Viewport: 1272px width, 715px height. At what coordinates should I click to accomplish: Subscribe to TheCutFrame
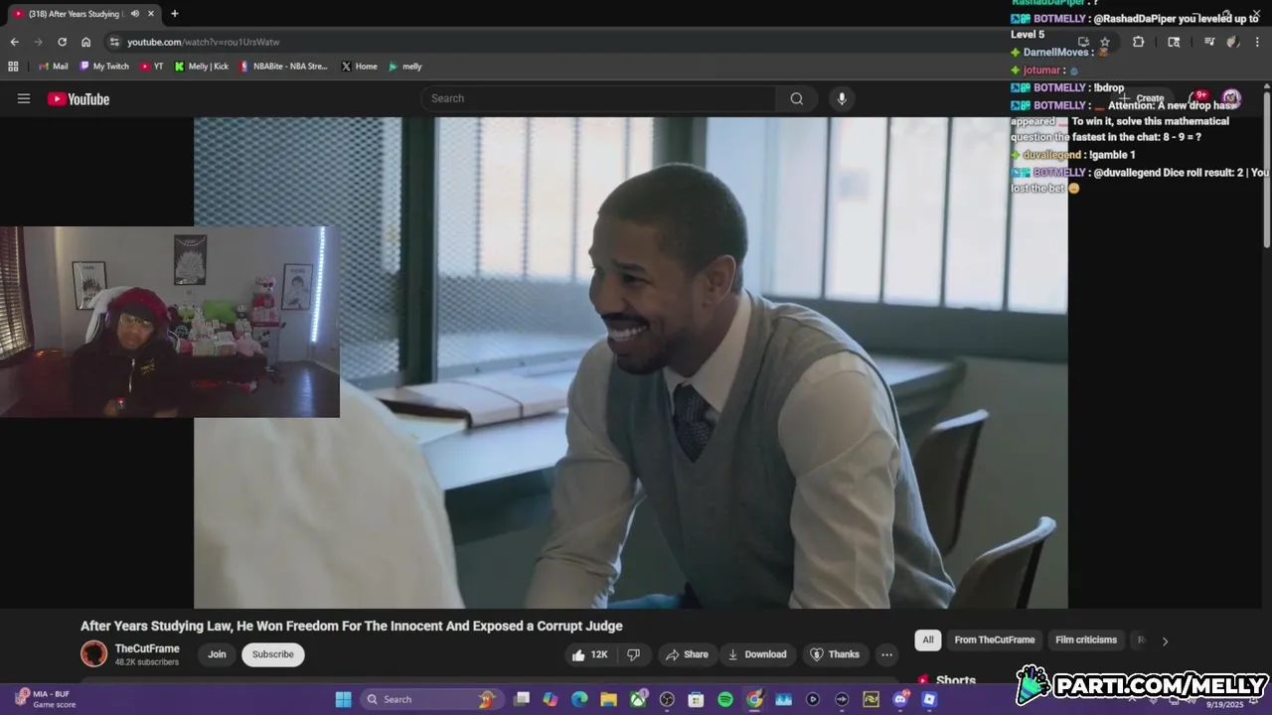click(272, 654)
